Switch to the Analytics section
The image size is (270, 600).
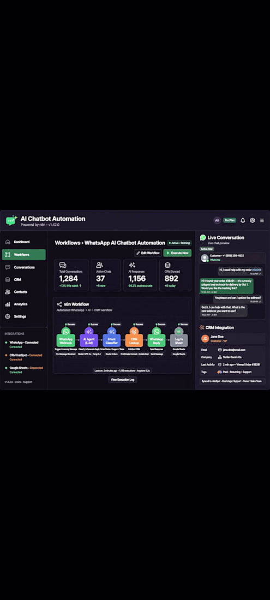tap(23, 304)
